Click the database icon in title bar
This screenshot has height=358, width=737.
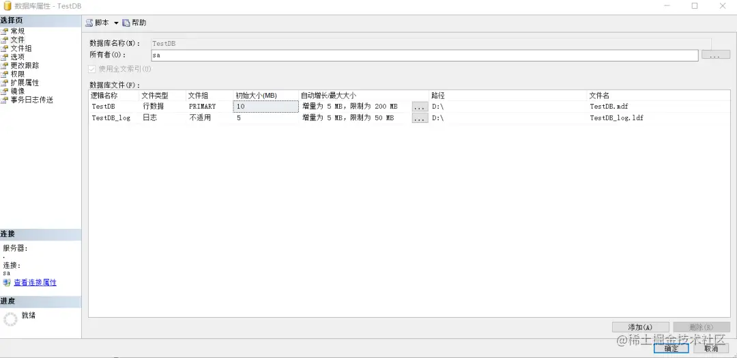click(7, 5)
